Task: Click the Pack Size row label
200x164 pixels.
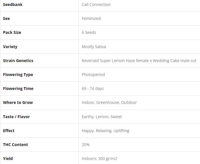Action: coord(12,32)
